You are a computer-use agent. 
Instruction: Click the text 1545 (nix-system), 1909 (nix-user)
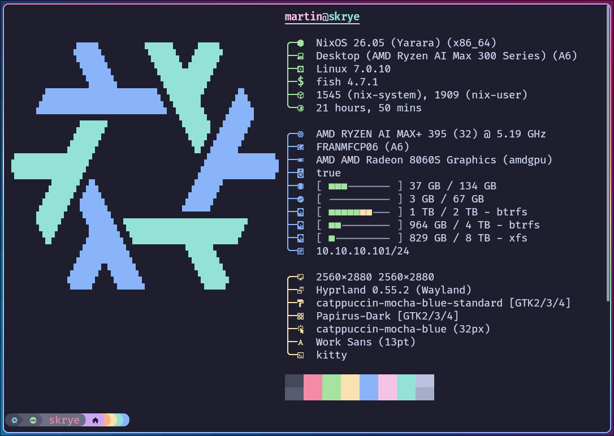[422, 95]
